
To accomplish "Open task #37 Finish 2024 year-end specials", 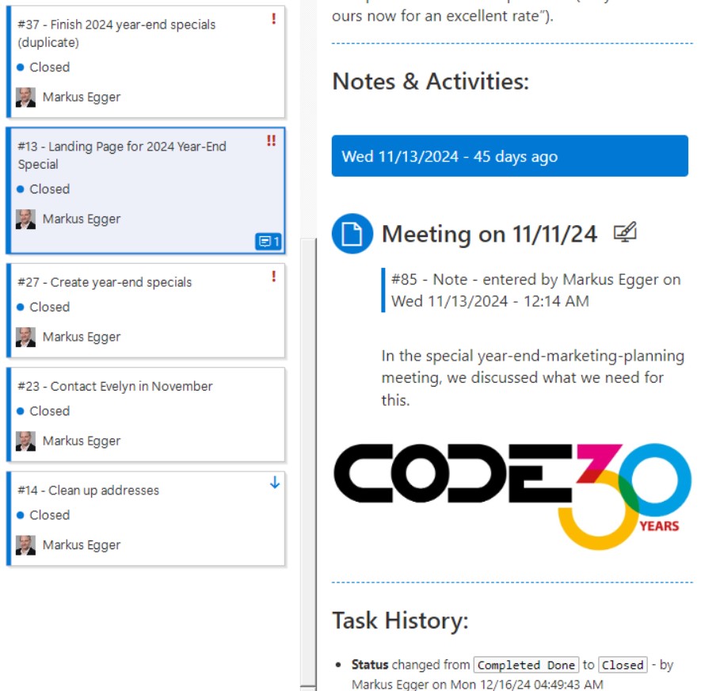I will click(x=147, y=62).
